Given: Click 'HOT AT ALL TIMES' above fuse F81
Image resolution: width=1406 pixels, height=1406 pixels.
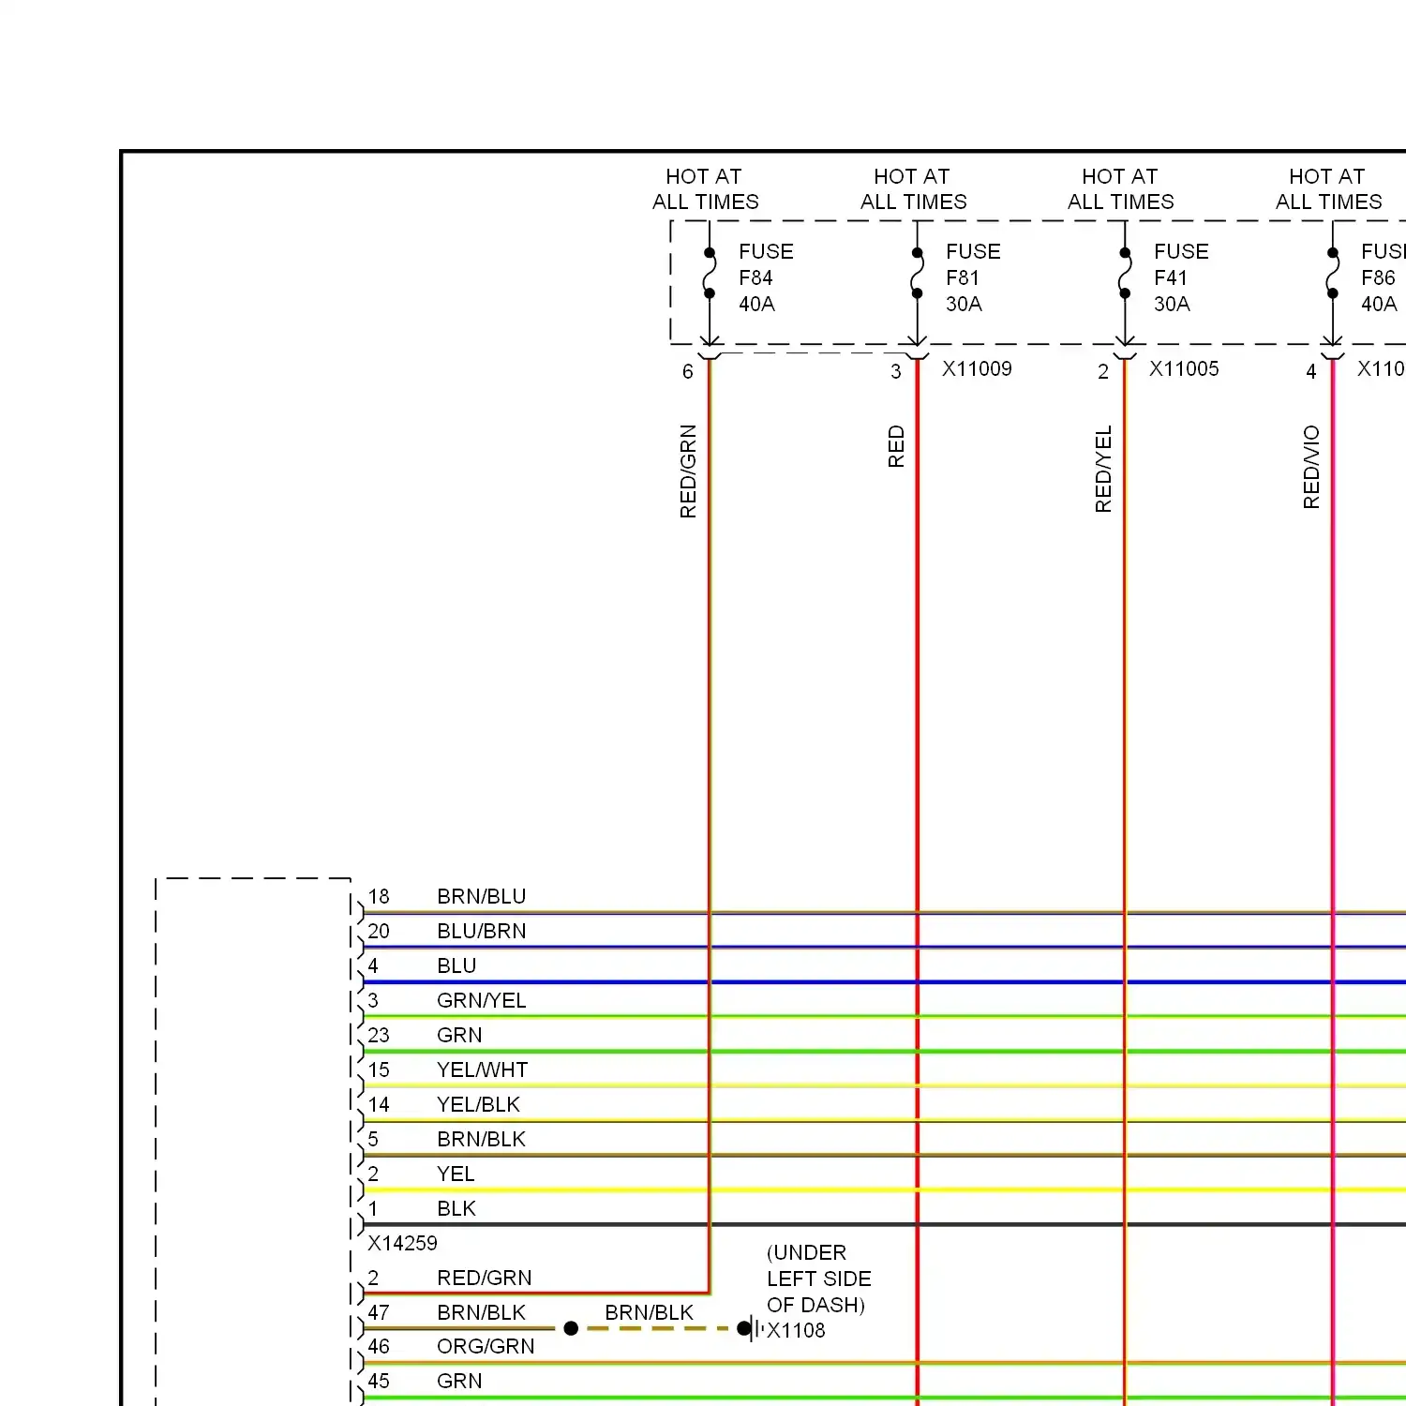Looking at the screenshot, I should tap(914, 189).
